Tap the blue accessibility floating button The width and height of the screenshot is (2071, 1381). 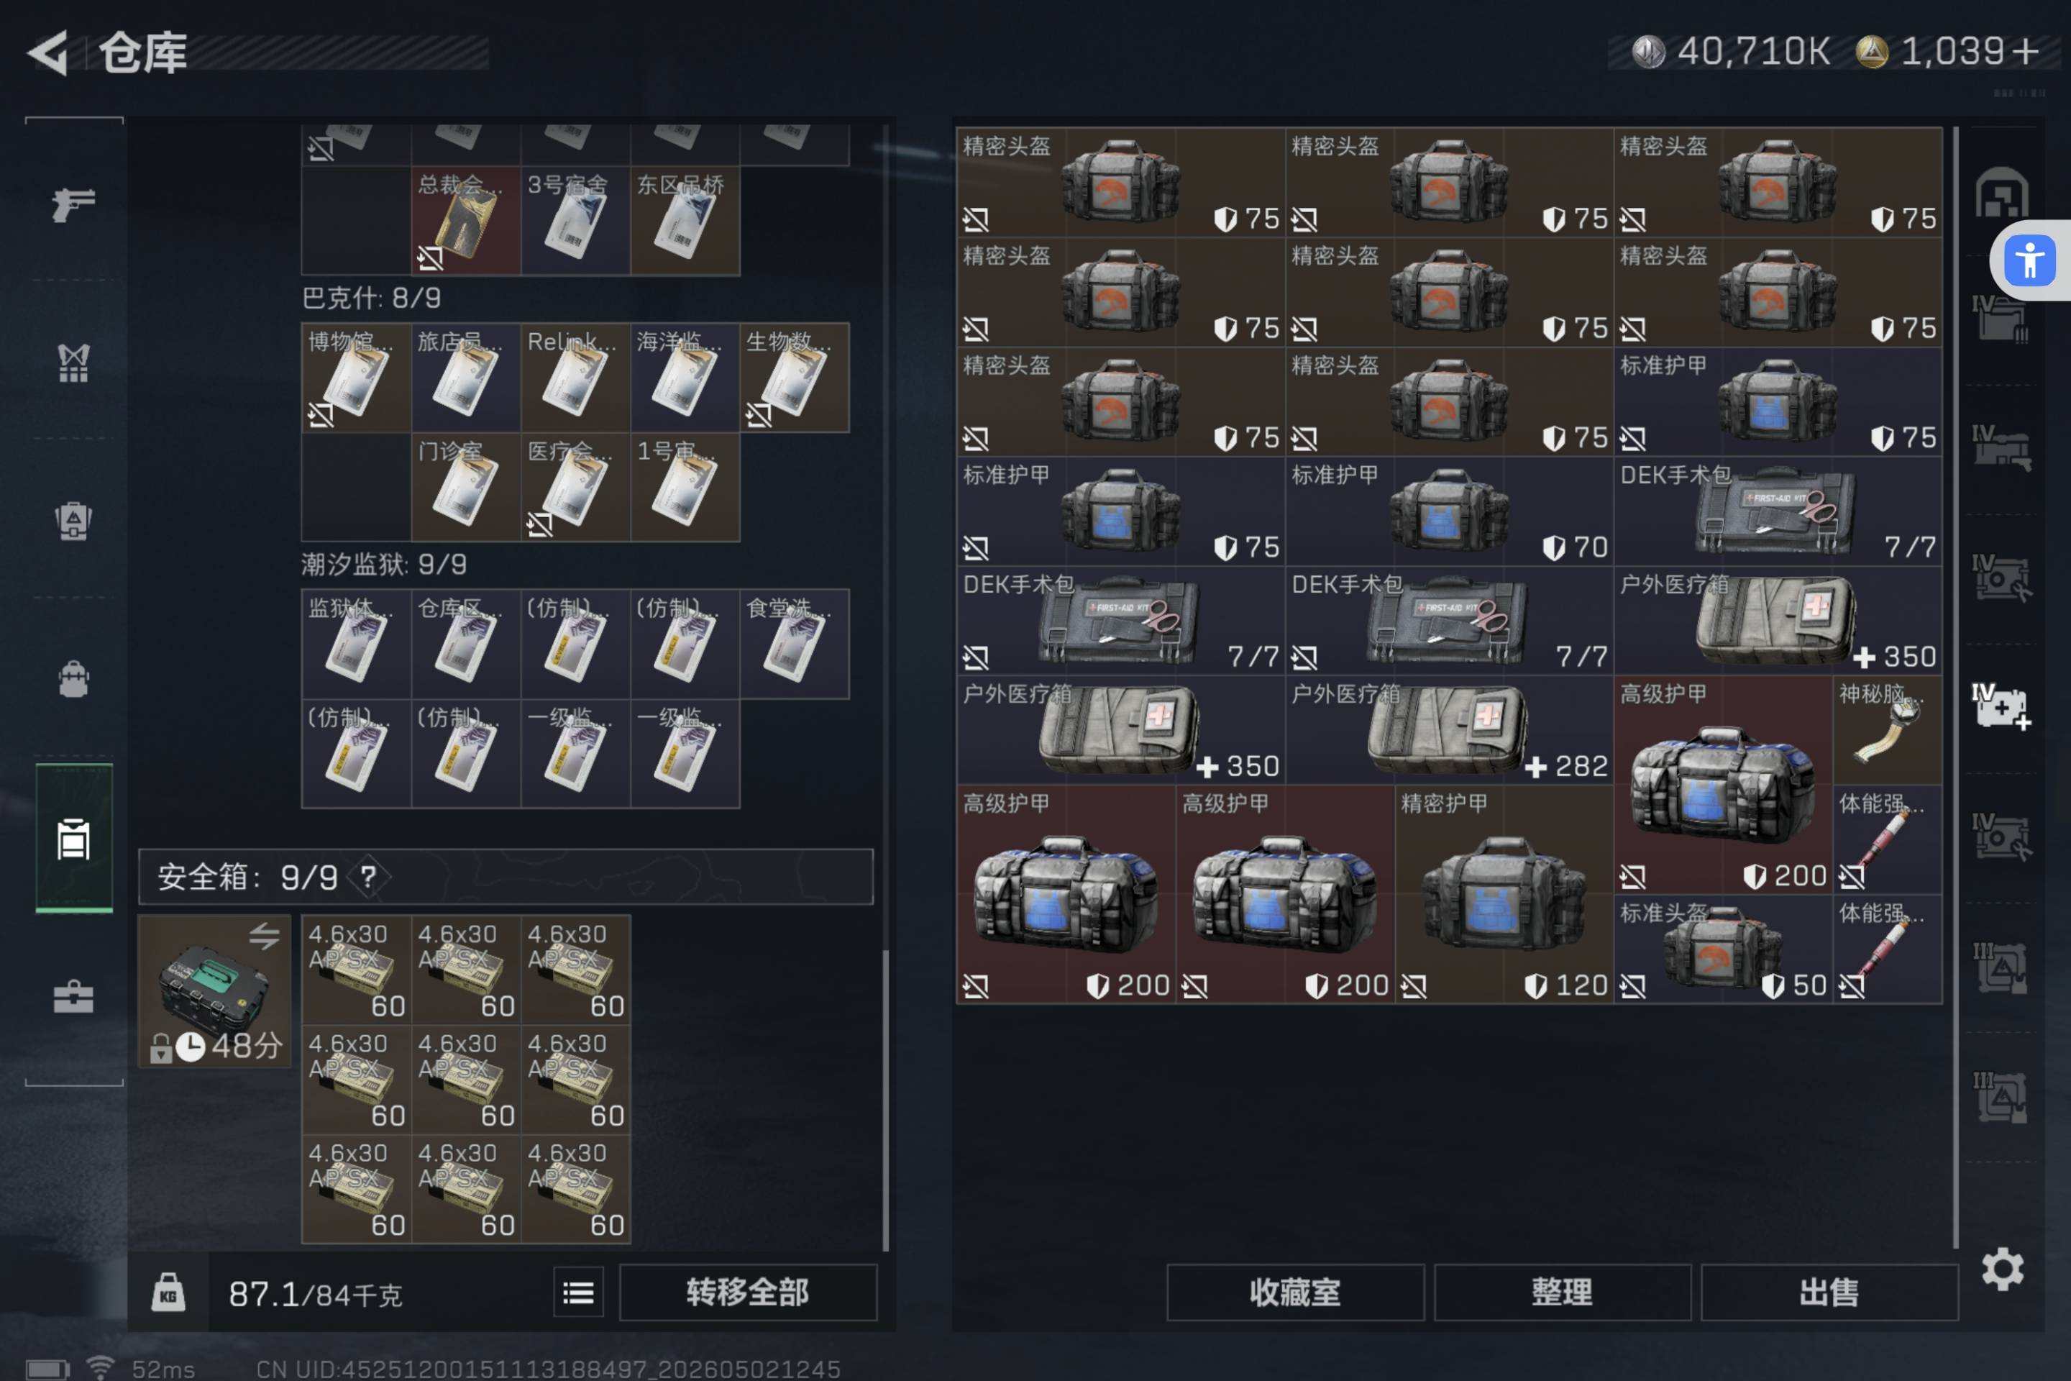tap(2029, 260)
